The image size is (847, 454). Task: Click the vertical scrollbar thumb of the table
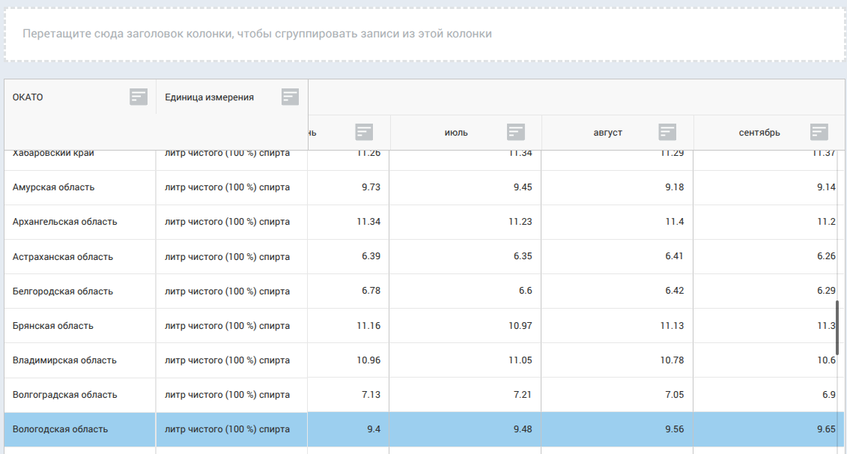click(x=837, y=327)
